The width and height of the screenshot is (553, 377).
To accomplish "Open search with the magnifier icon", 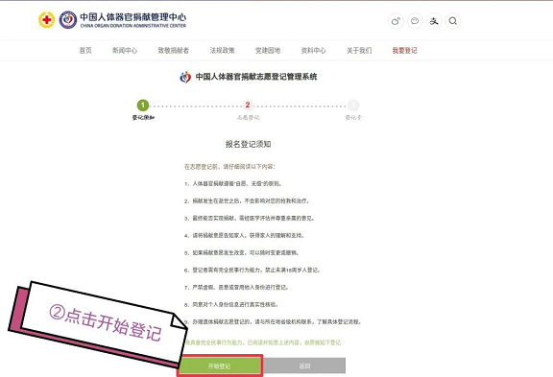I will pos(453,21).
